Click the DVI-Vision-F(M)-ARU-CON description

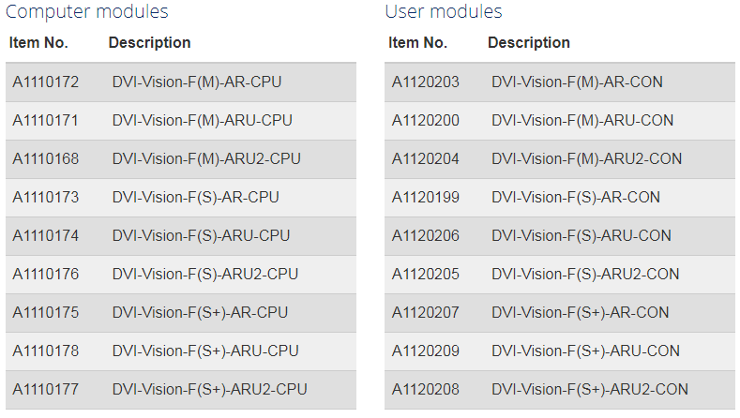coord(582,120)
